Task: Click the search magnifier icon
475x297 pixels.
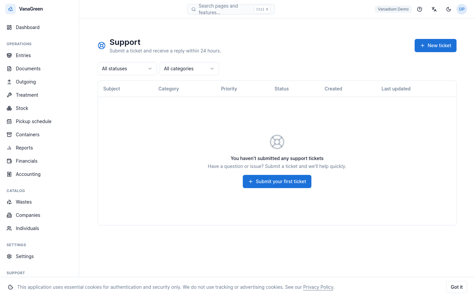Action: [194, 9]
